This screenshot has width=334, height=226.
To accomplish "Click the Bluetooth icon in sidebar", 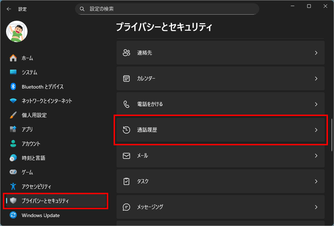I will pyautogui.click(x=13, y=86).
